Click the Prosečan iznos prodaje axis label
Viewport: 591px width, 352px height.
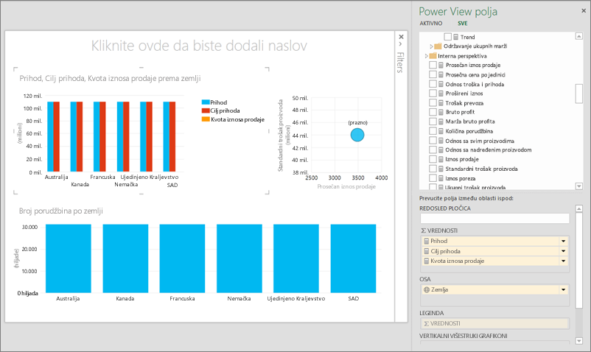346,186
